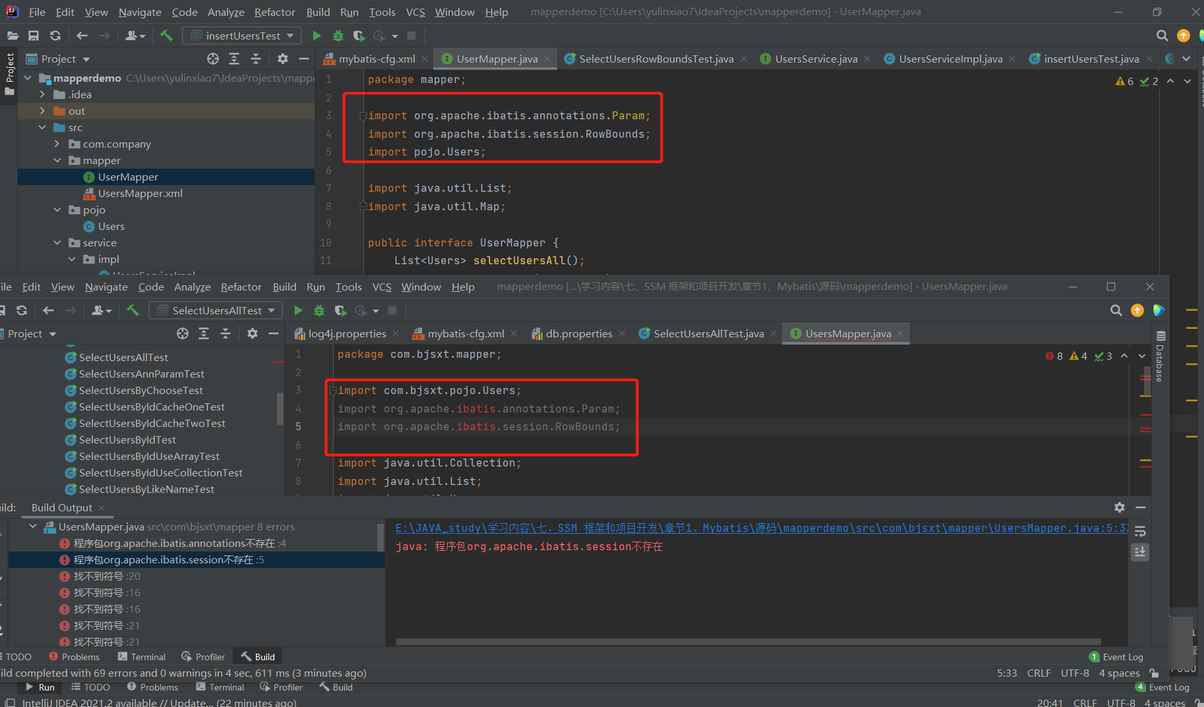1204x707 pixels.
Task: Open Refactor menu in back window
Action: click(274, 12)
